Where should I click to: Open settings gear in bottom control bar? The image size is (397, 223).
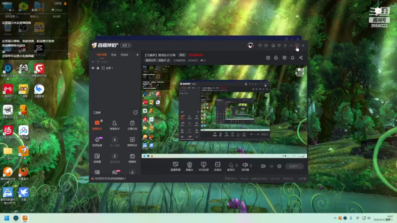pyautogui.click(x=279, y=166)
